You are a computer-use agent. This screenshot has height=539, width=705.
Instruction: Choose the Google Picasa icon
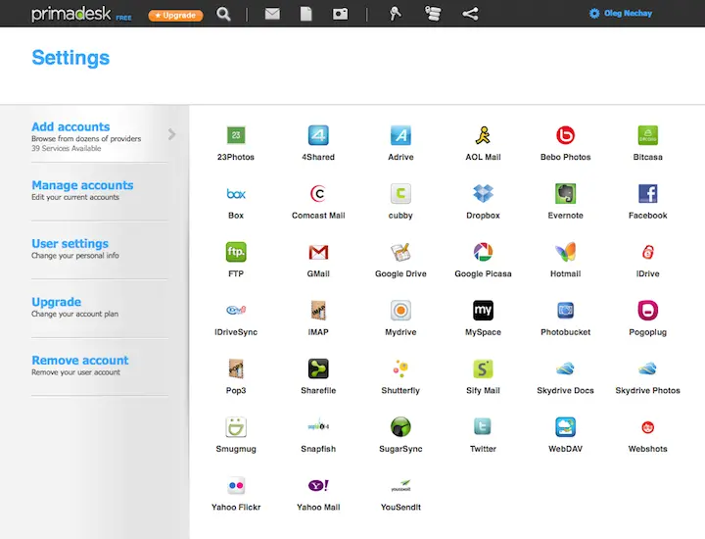[x=483, y=252]
